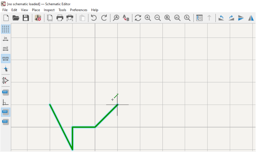Open Schematic Setup with the gear icon
Screen dimensions: 256x152
[38, 18]
